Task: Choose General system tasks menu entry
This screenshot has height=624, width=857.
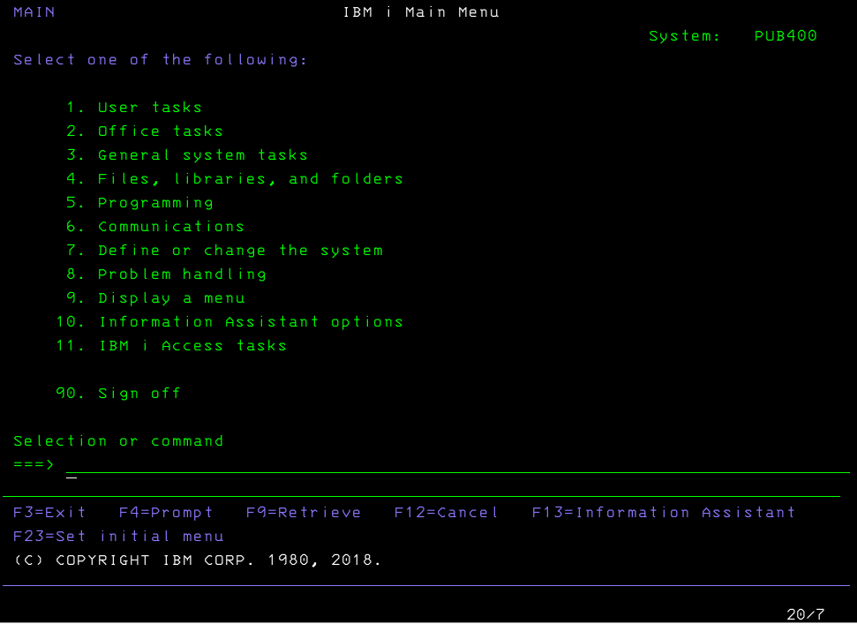Action: click(x=187, y=155)
